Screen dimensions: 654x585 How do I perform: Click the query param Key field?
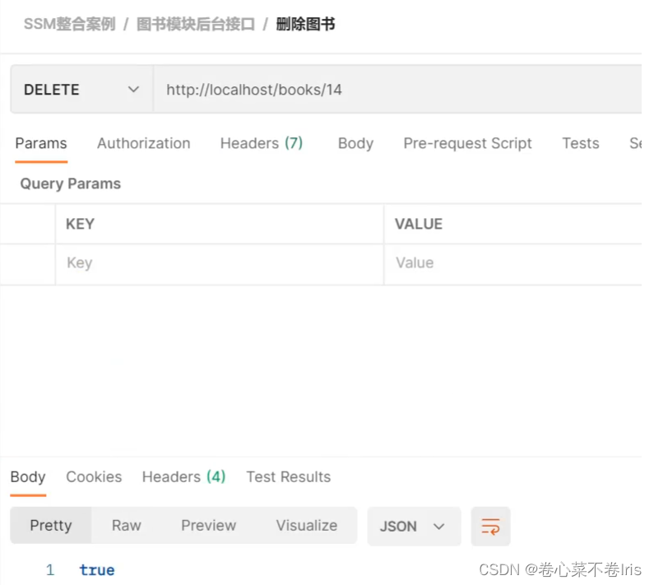click(220, 264)
